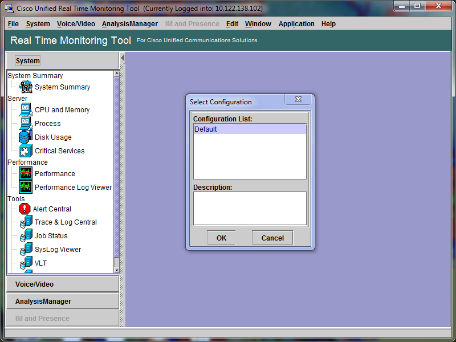
Task: Click the sidebar scroll up arrow
Action: point(117,74)
